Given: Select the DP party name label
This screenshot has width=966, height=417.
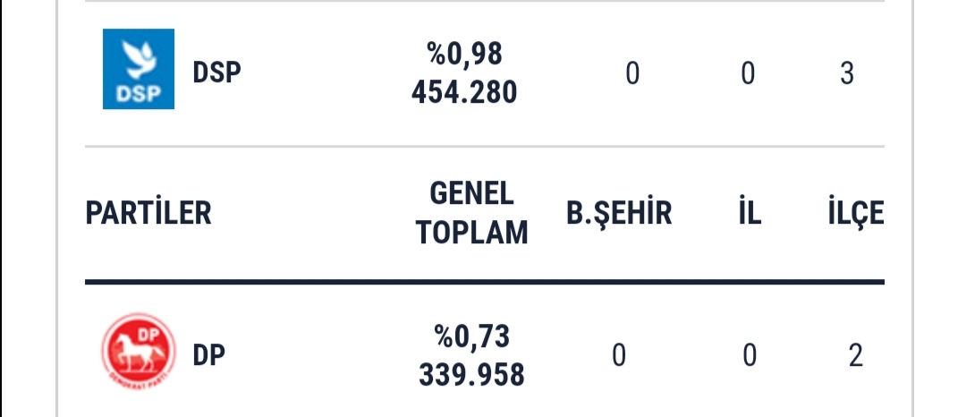Looking at the screenshot, I should 208,355.
